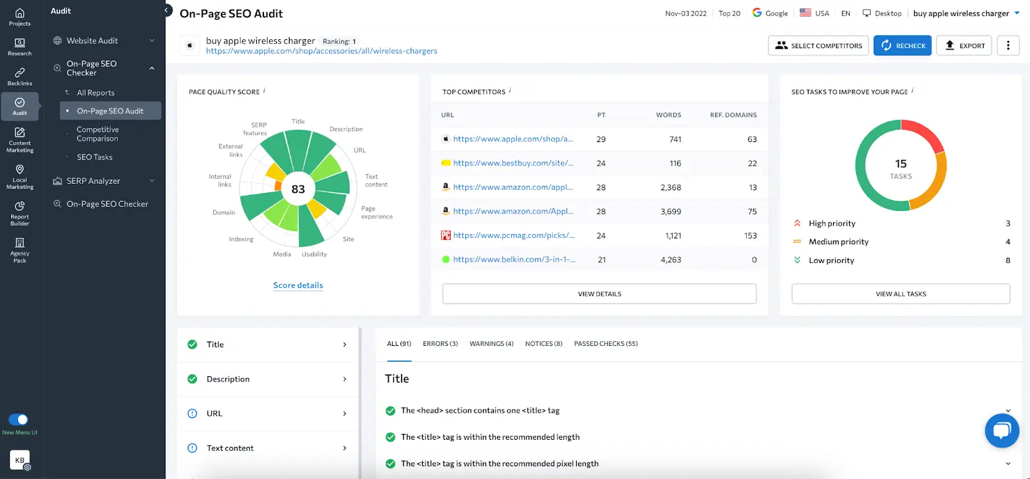Expand the title tag check row
Screen dimensions: 1030x479
(x=1008, y=411)
